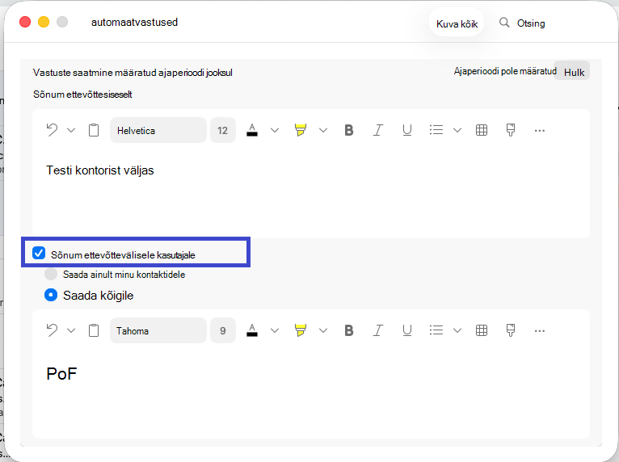This screenshot has height=462, width=619.
Task: Click format painter in Tahoma toolbar
Action: [x=511, y=330]
